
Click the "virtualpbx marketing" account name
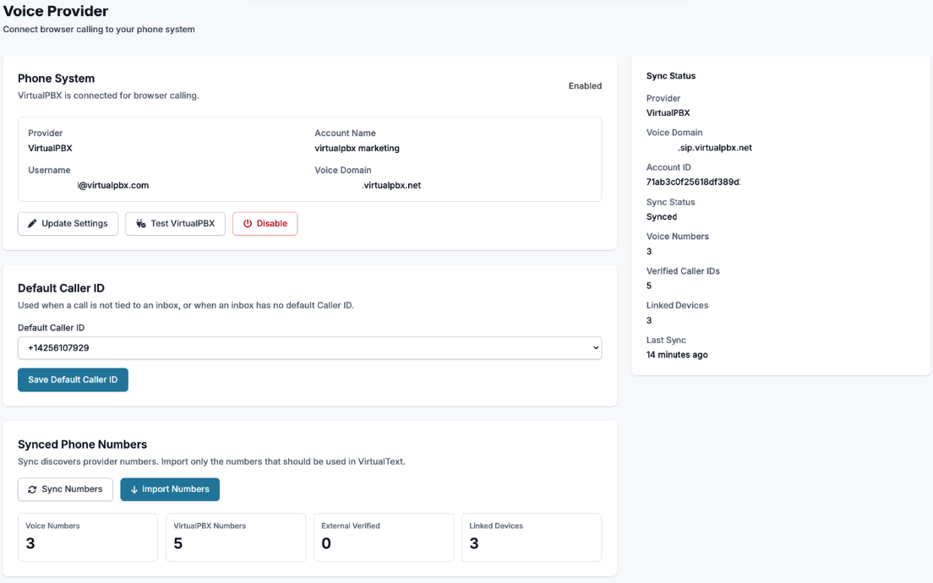coord(357,148)
